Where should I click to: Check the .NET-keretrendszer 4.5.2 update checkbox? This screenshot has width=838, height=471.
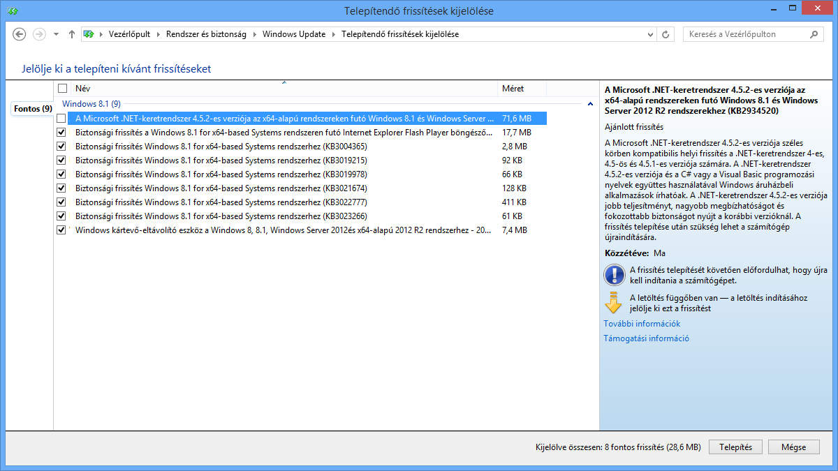(x=61, y=119)
